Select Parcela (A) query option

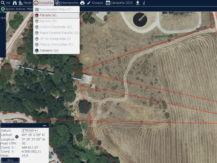click(x=56, y=16)
